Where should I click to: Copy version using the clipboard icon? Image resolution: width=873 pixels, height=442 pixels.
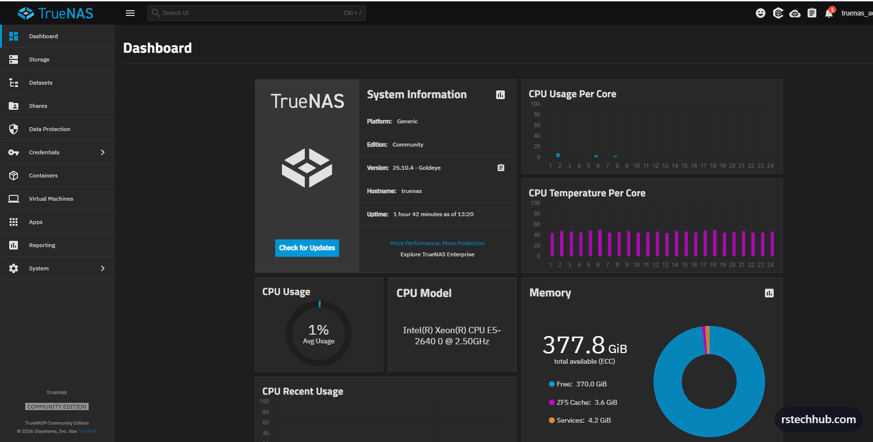[501, 168]
